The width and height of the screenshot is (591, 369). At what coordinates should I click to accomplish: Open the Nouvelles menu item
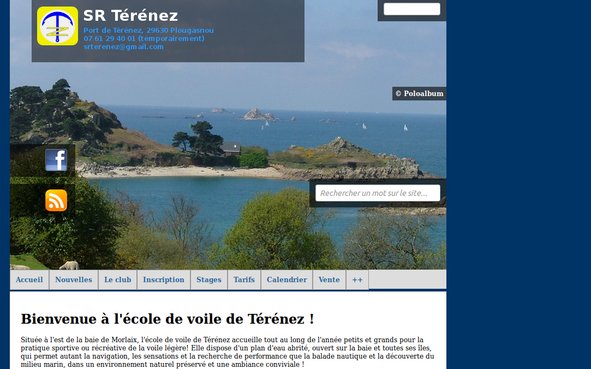point(74,279)
